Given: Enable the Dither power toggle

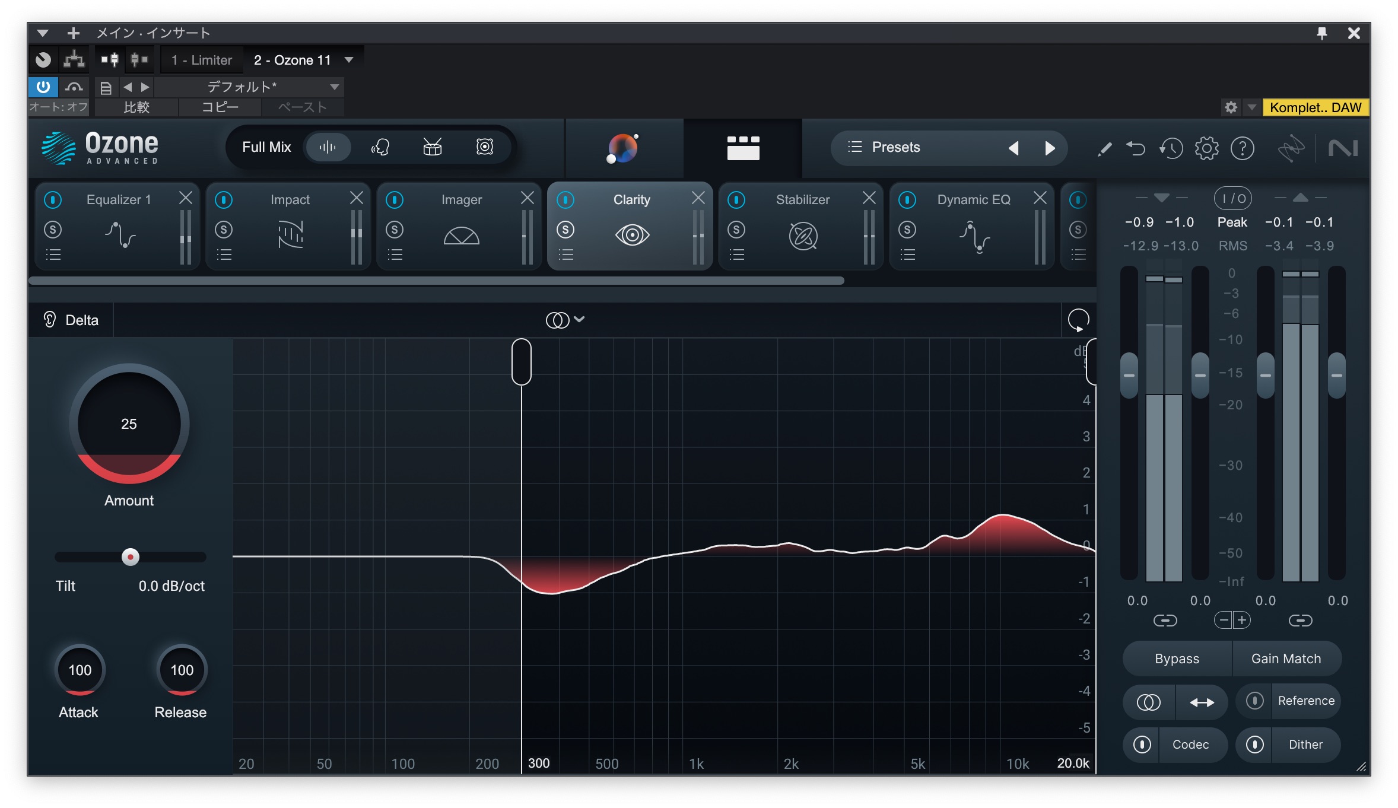Looking at the screenshot, I should pyautogui.click(x=1254, y=745).
